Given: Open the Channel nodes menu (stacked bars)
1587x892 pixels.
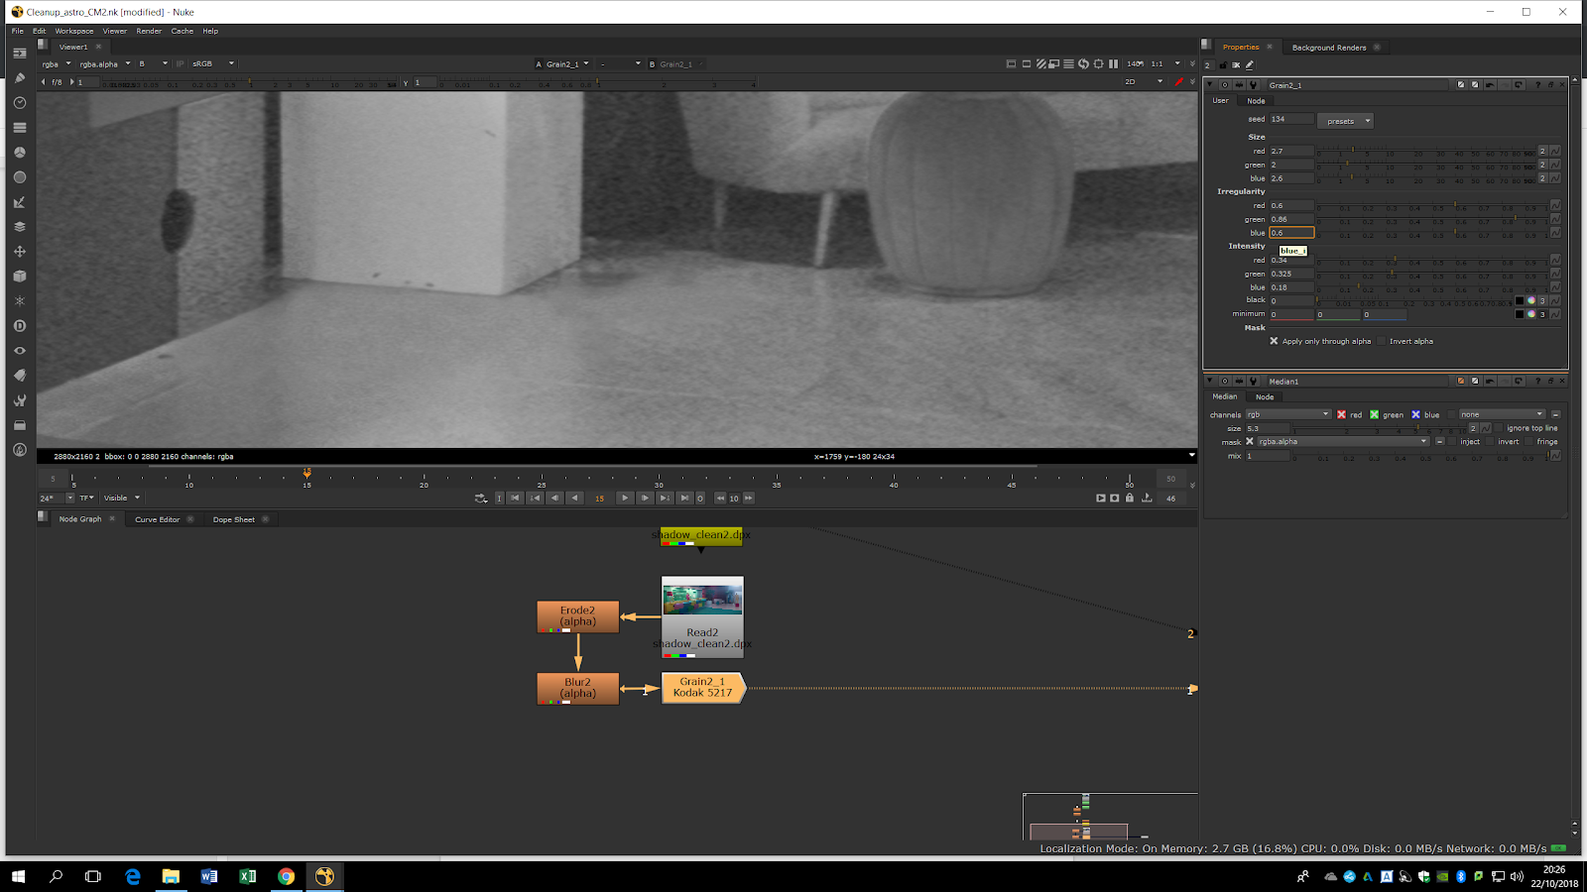Looking at the screenshot, I should pos(20,128).
